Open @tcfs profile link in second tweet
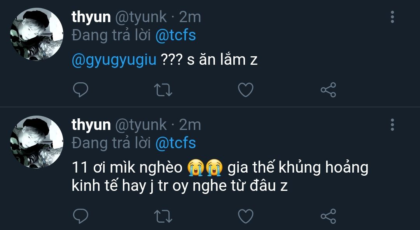Screen dimensions: 420x230 [175, 144]
